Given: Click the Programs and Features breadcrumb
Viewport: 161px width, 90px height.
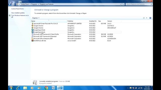Looking at the screenshot, I should click(x=47, y=4).
